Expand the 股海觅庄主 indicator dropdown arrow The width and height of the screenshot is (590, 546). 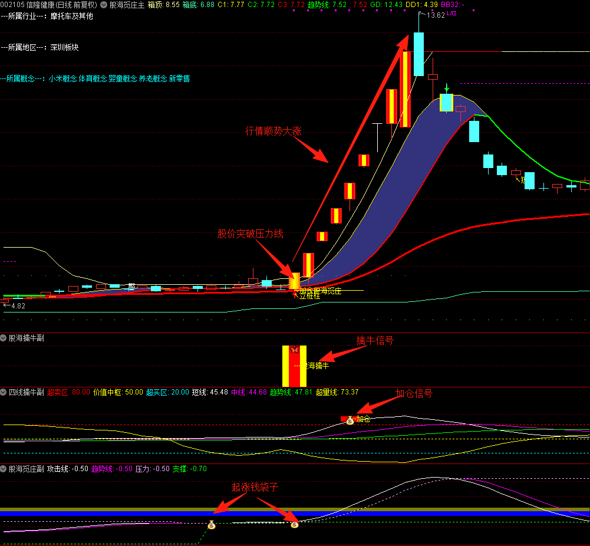coord(104,5)
